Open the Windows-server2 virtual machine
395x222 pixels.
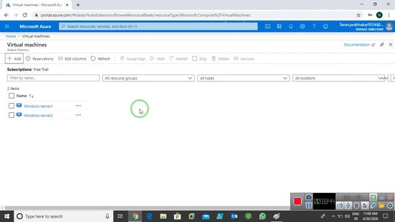point(38,115)
